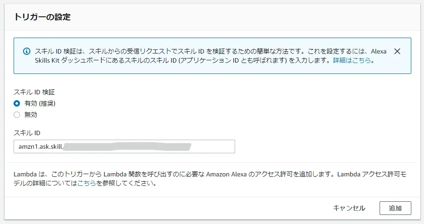Click the スキル ID 検証 section label
Viewport: 424px width, 224px height.
point(34,92)
